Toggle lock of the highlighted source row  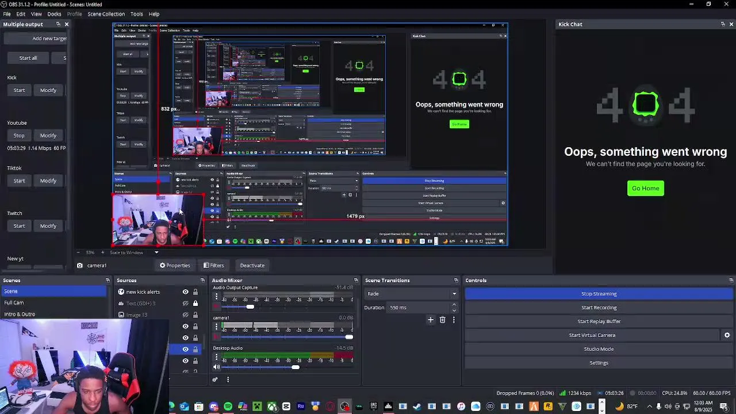[195, 349]
